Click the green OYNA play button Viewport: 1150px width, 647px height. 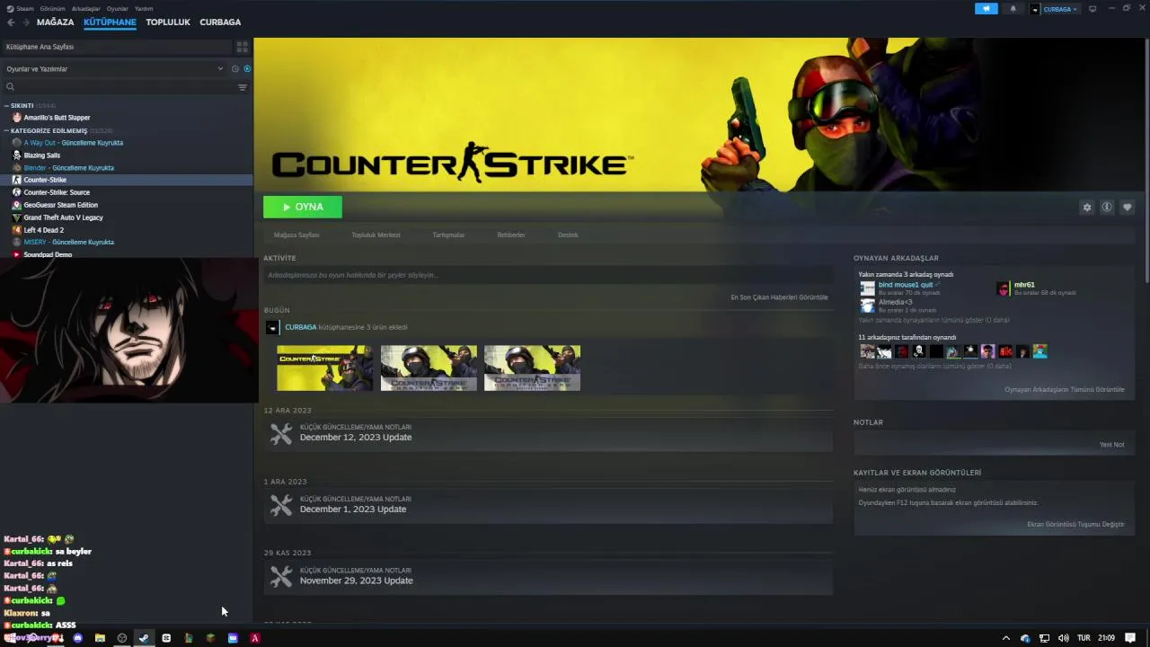[x=303, y=207]
